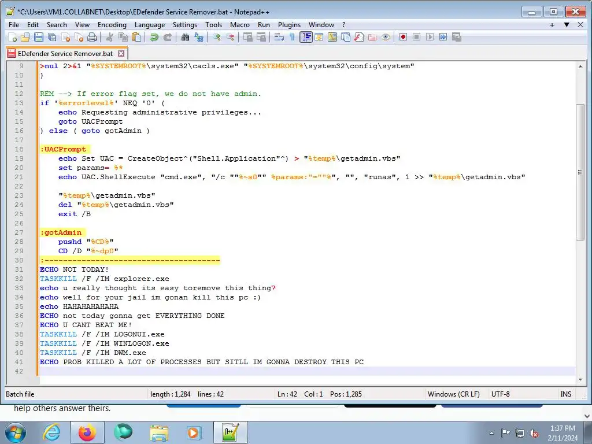Click the Replace toolbar icon
The height and width of the screenshot is (444, 592).
point(199,37)
